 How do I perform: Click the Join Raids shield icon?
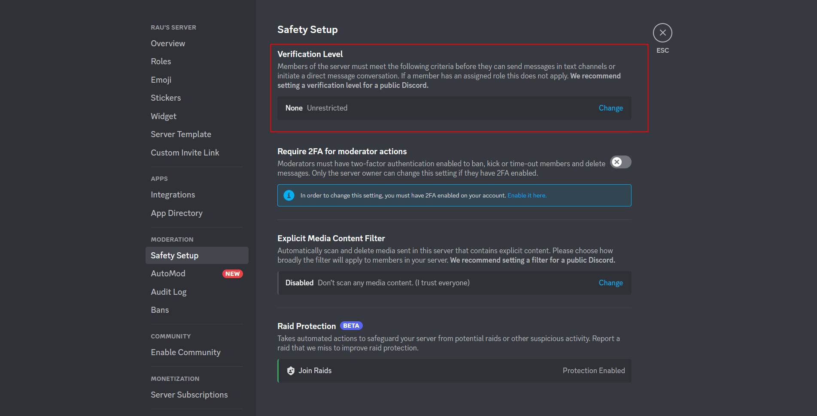point(291,371)
